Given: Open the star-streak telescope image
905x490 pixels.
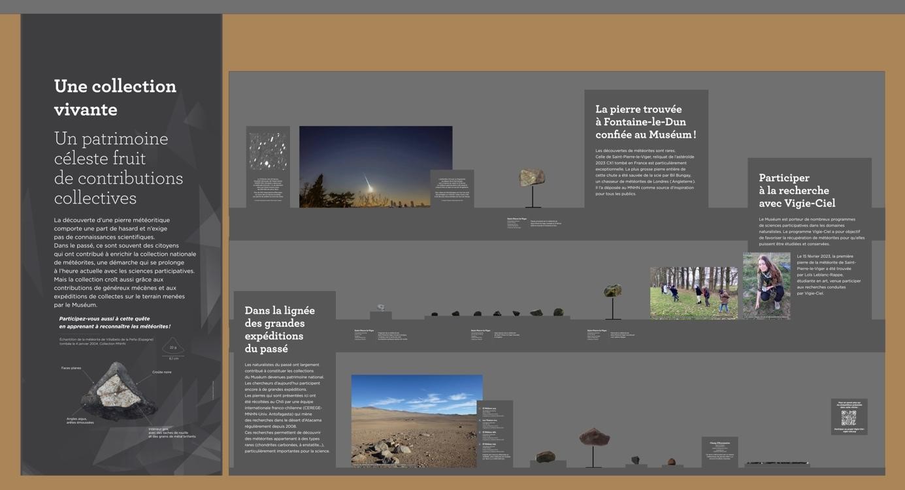Looking at the screenshot, I should click(268, 151).
